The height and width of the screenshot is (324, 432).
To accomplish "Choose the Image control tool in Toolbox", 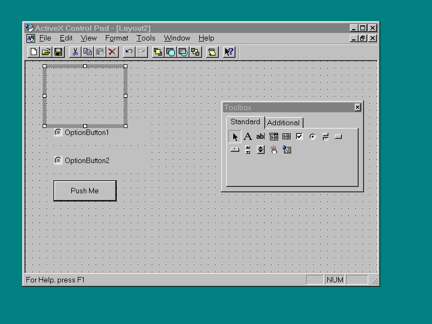I will point(287,150).
